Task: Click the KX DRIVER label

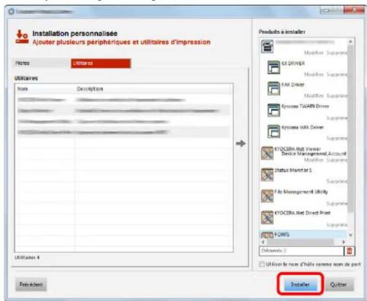Action: pos(293,64)
